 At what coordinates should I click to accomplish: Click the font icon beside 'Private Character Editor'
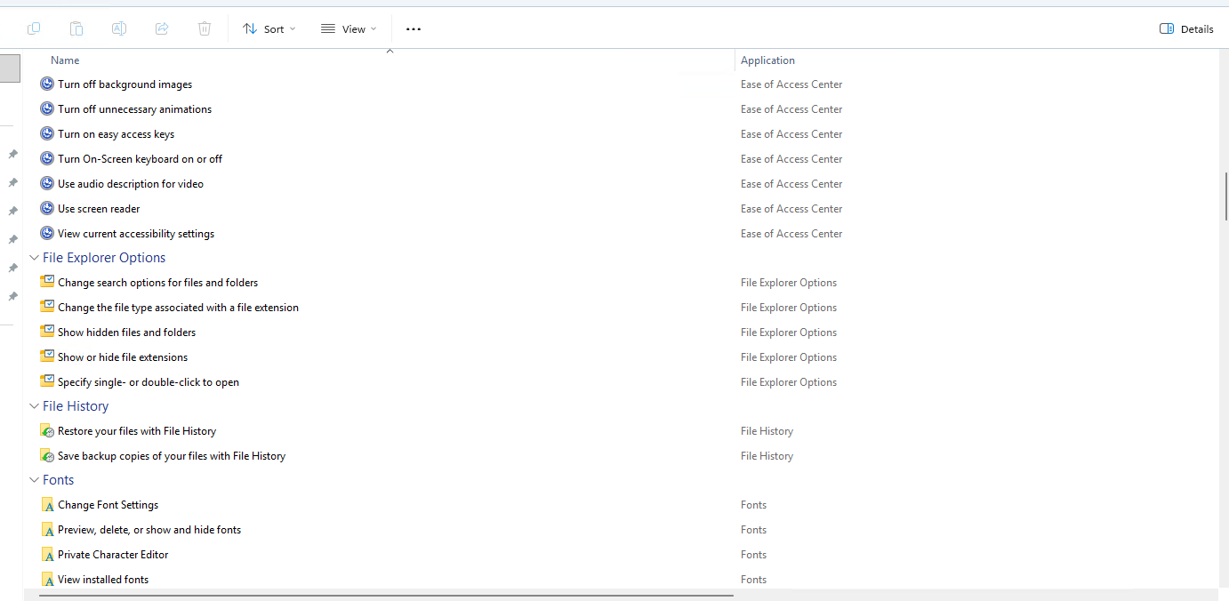[47, 554]
